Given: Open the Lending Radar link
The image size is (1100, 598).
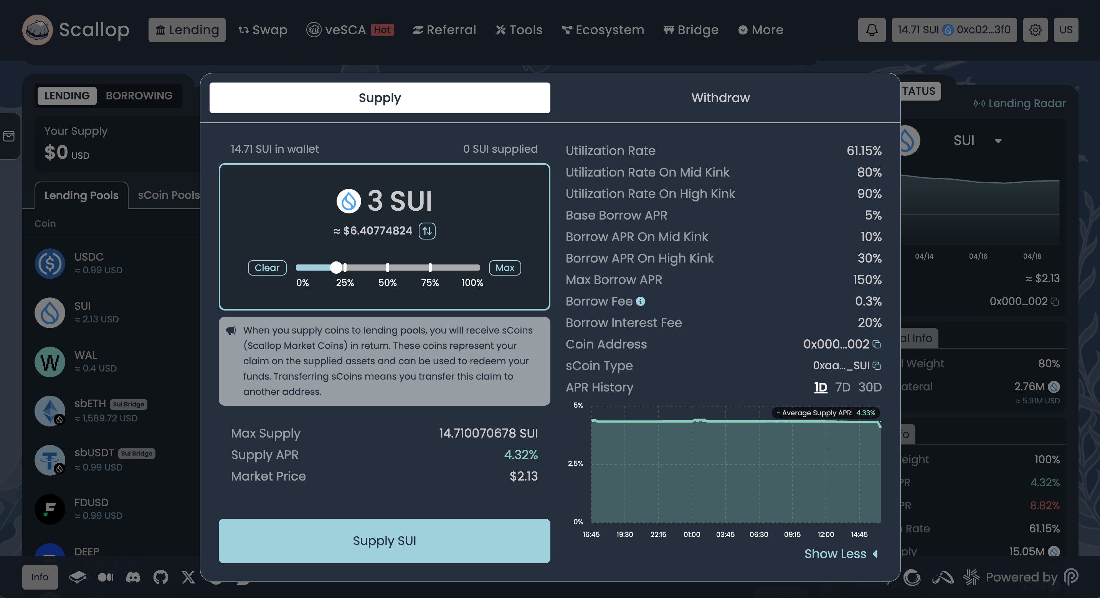Looking at the screenshot, I should pos(1020,103).
